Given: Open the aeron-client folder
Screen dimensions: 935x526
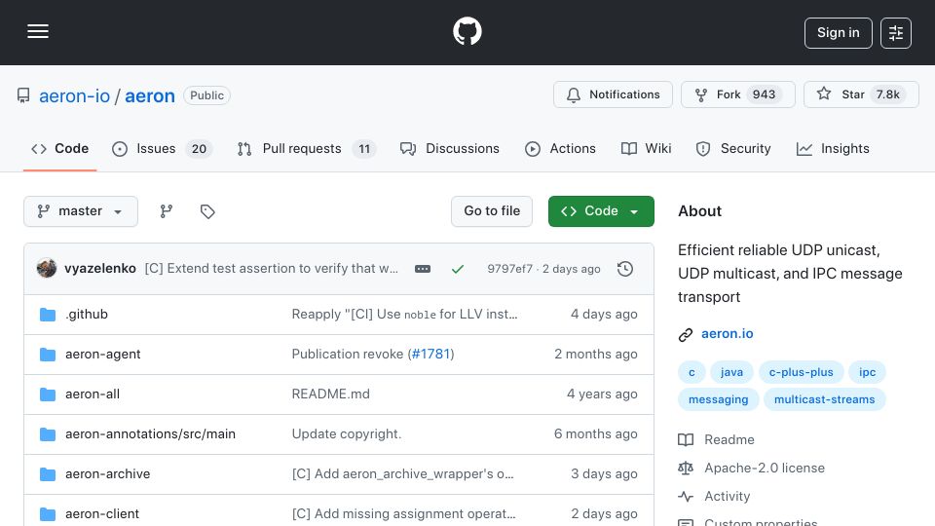Looking at the screenshot, I should [x=102, y=514].
